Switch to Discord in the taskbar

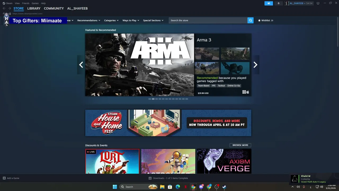tap(201, 187)
